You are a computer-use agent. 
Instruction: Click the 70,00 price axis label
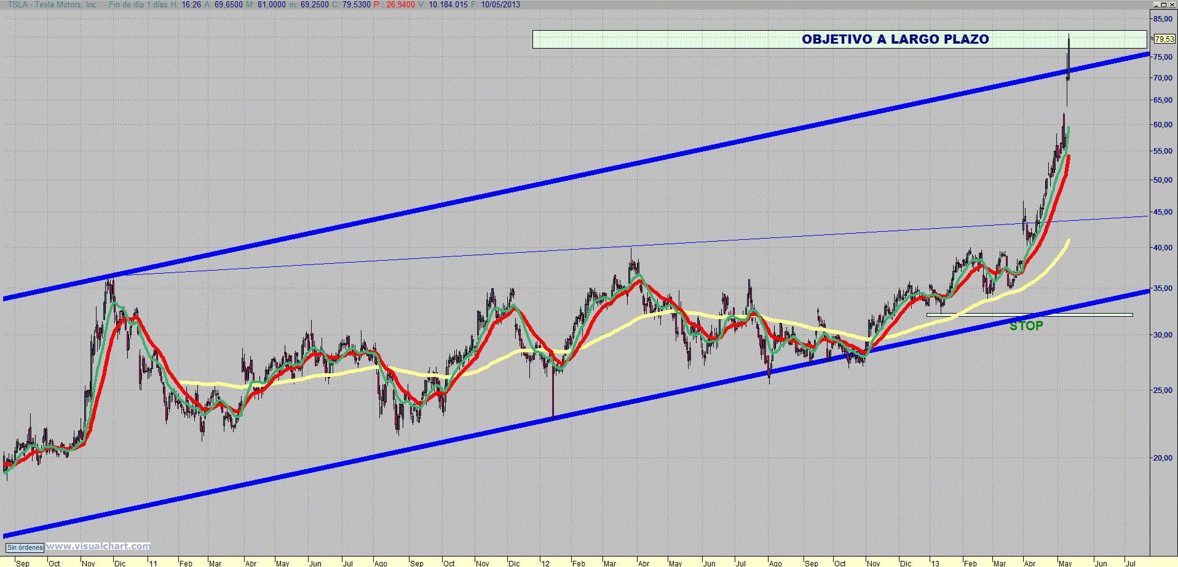(x=1163, y=78)
